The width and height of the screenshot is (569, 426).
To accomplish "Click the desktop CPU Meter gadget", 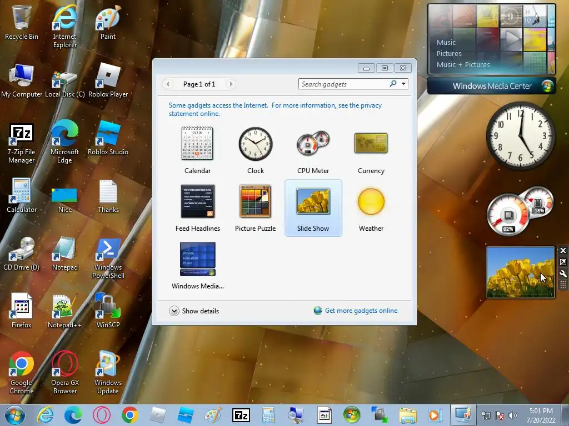I will pos(520,211).
